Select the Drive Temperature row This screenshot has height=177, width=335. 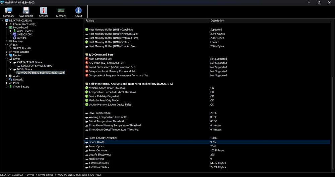click(207, 113)
